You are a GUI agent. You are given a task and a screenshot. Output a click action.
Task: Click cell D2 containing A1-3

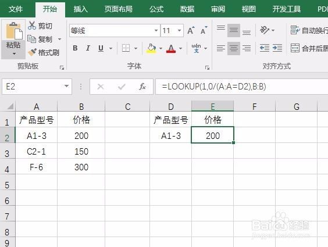171,135
